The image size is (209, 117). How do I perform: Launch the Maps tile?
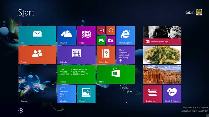(86, 35)
